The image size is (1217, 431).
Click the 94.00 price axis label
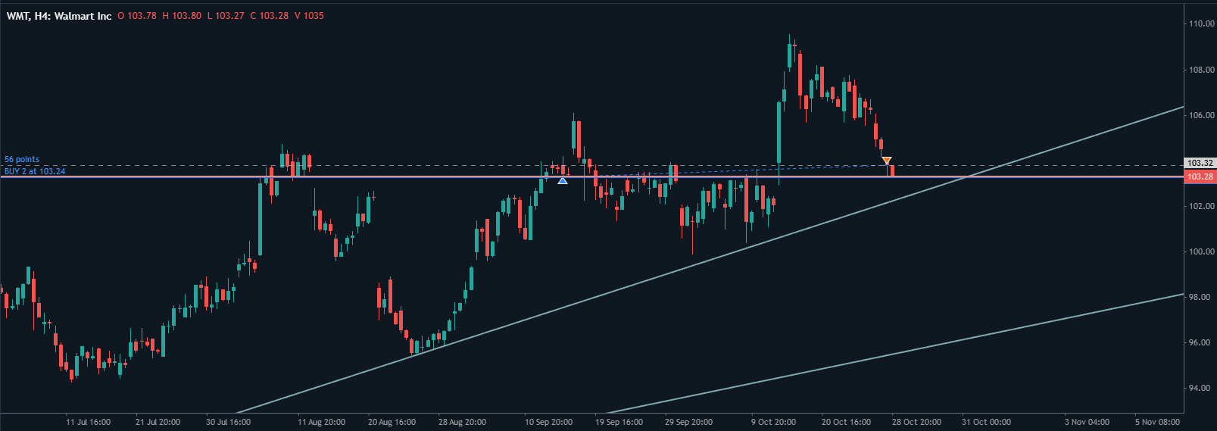(x=1201, y=388)
